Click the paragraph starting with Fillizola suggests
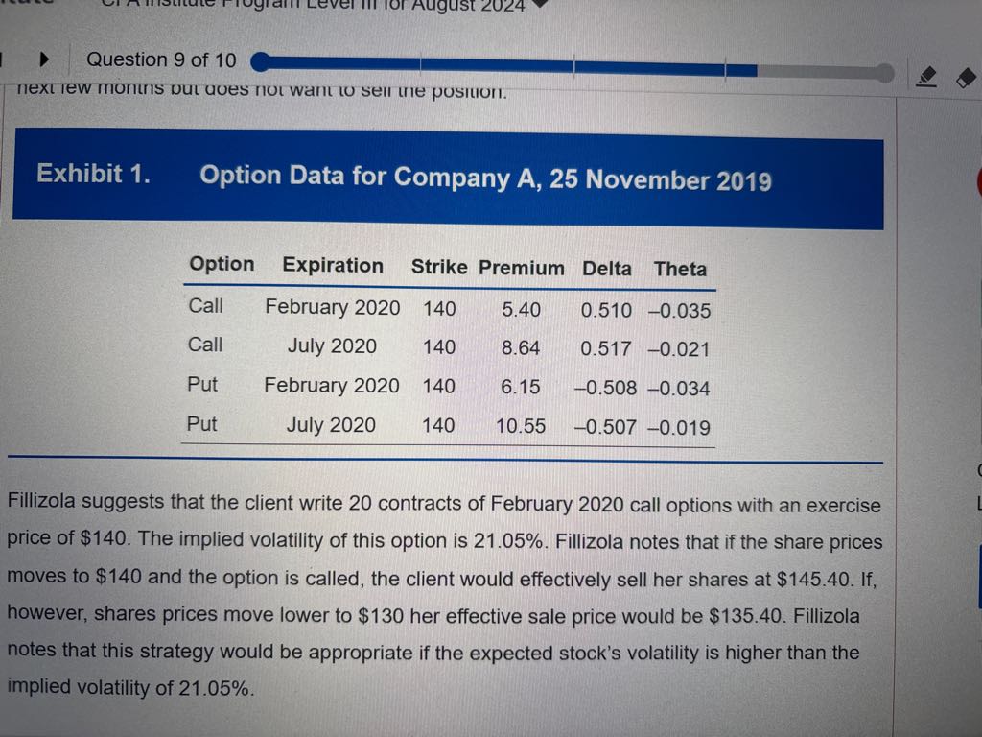 tap(443, 595)
